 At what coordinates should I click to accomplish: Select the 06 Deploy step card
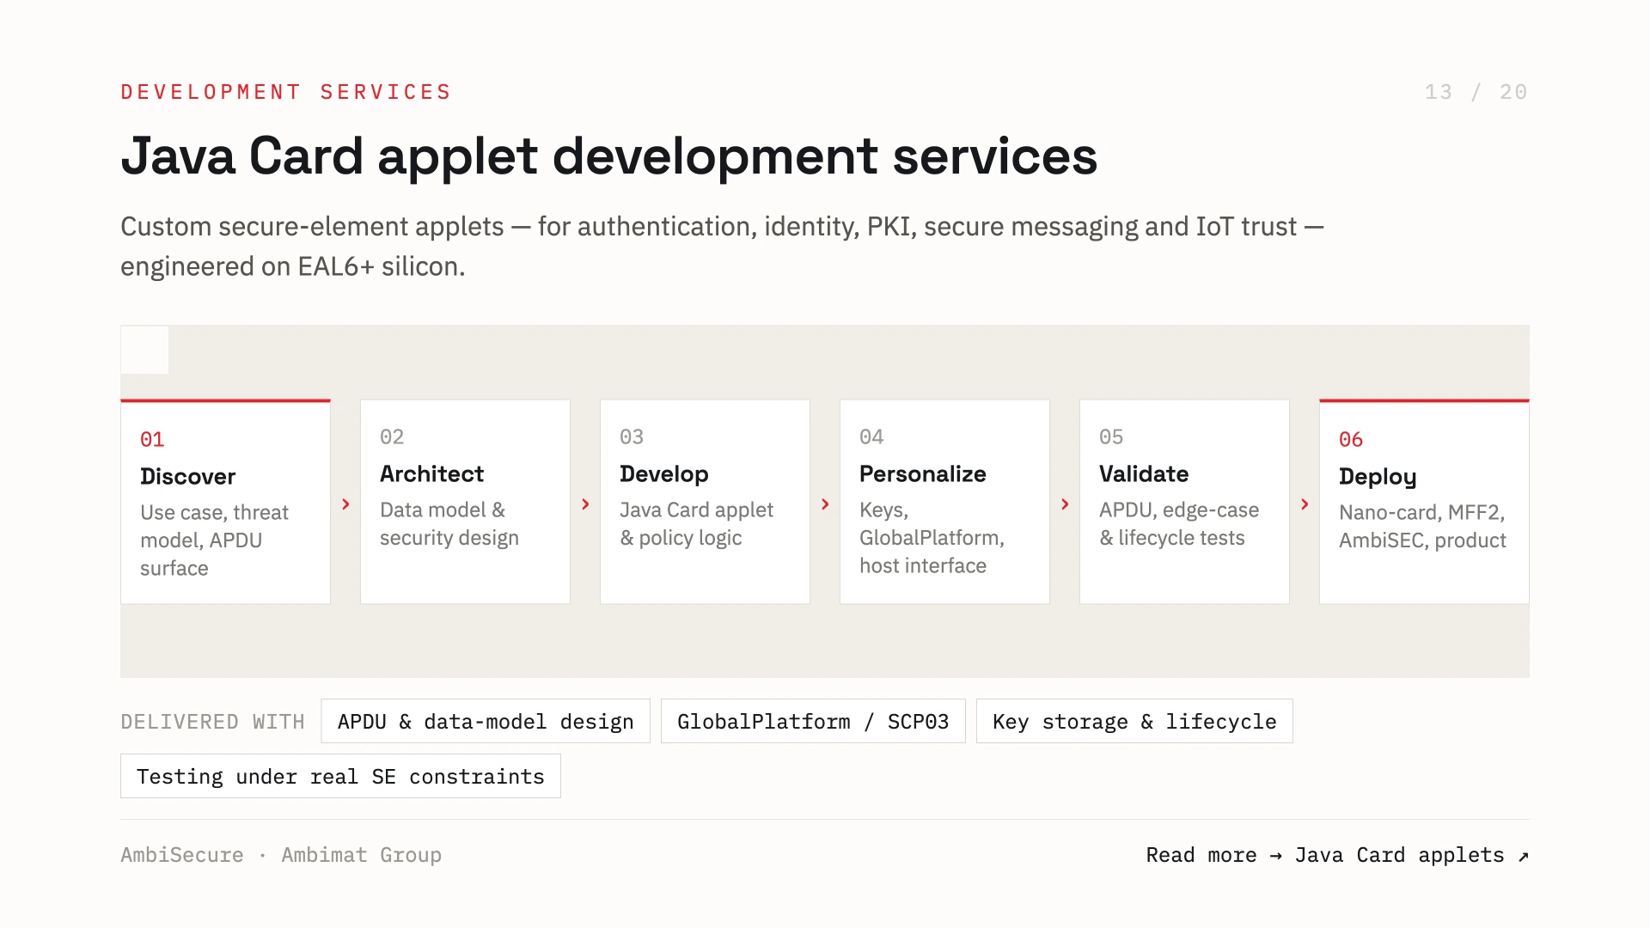coord(1424,502)
